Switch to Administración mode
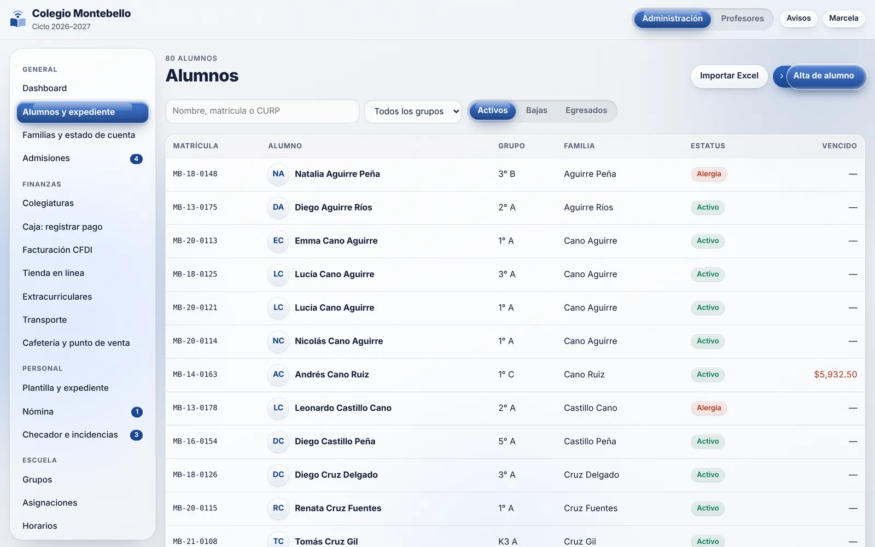The image size is (875, 547). click(672, 19)
